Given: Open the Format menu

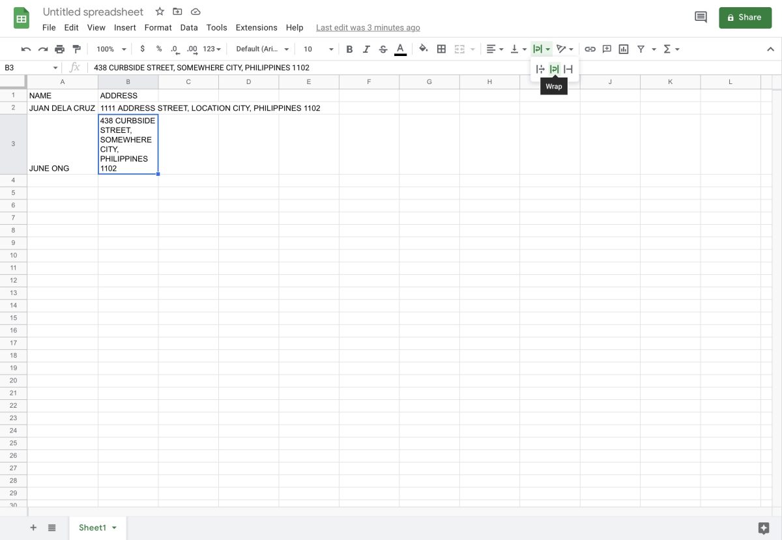Looking at the screenshot, I should (x=158, y=27).
